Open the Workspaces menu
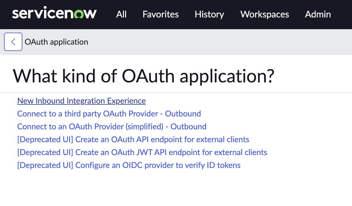Viewport: 352px width, 206px height. [x=265, y=14]
